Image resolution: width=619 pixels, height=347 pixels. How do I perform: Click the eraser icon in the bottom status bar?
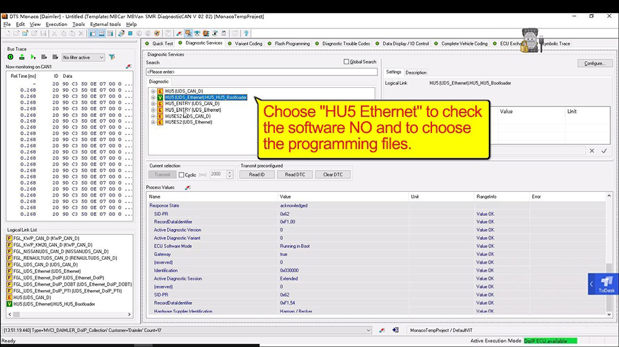point(382,330)
